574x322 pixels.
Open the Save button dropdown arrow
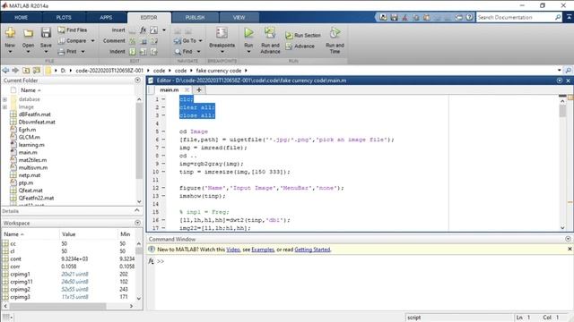(46, 52)
